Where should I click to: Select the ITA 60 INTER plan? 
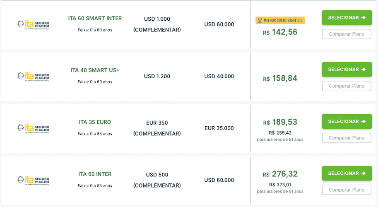[x=347, y=173]
